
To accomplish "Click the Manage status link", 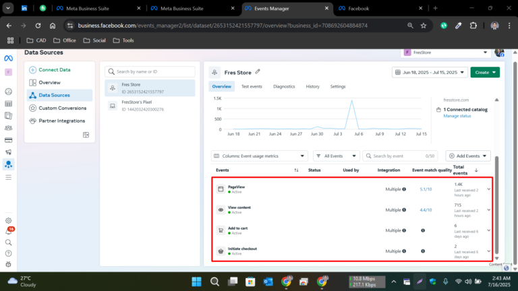I will (x=457, y=116).
